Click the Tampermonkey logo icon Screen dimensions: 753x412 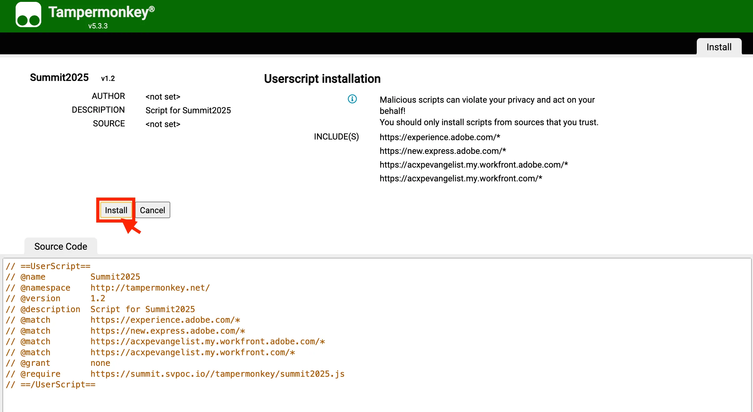[28, 15]
